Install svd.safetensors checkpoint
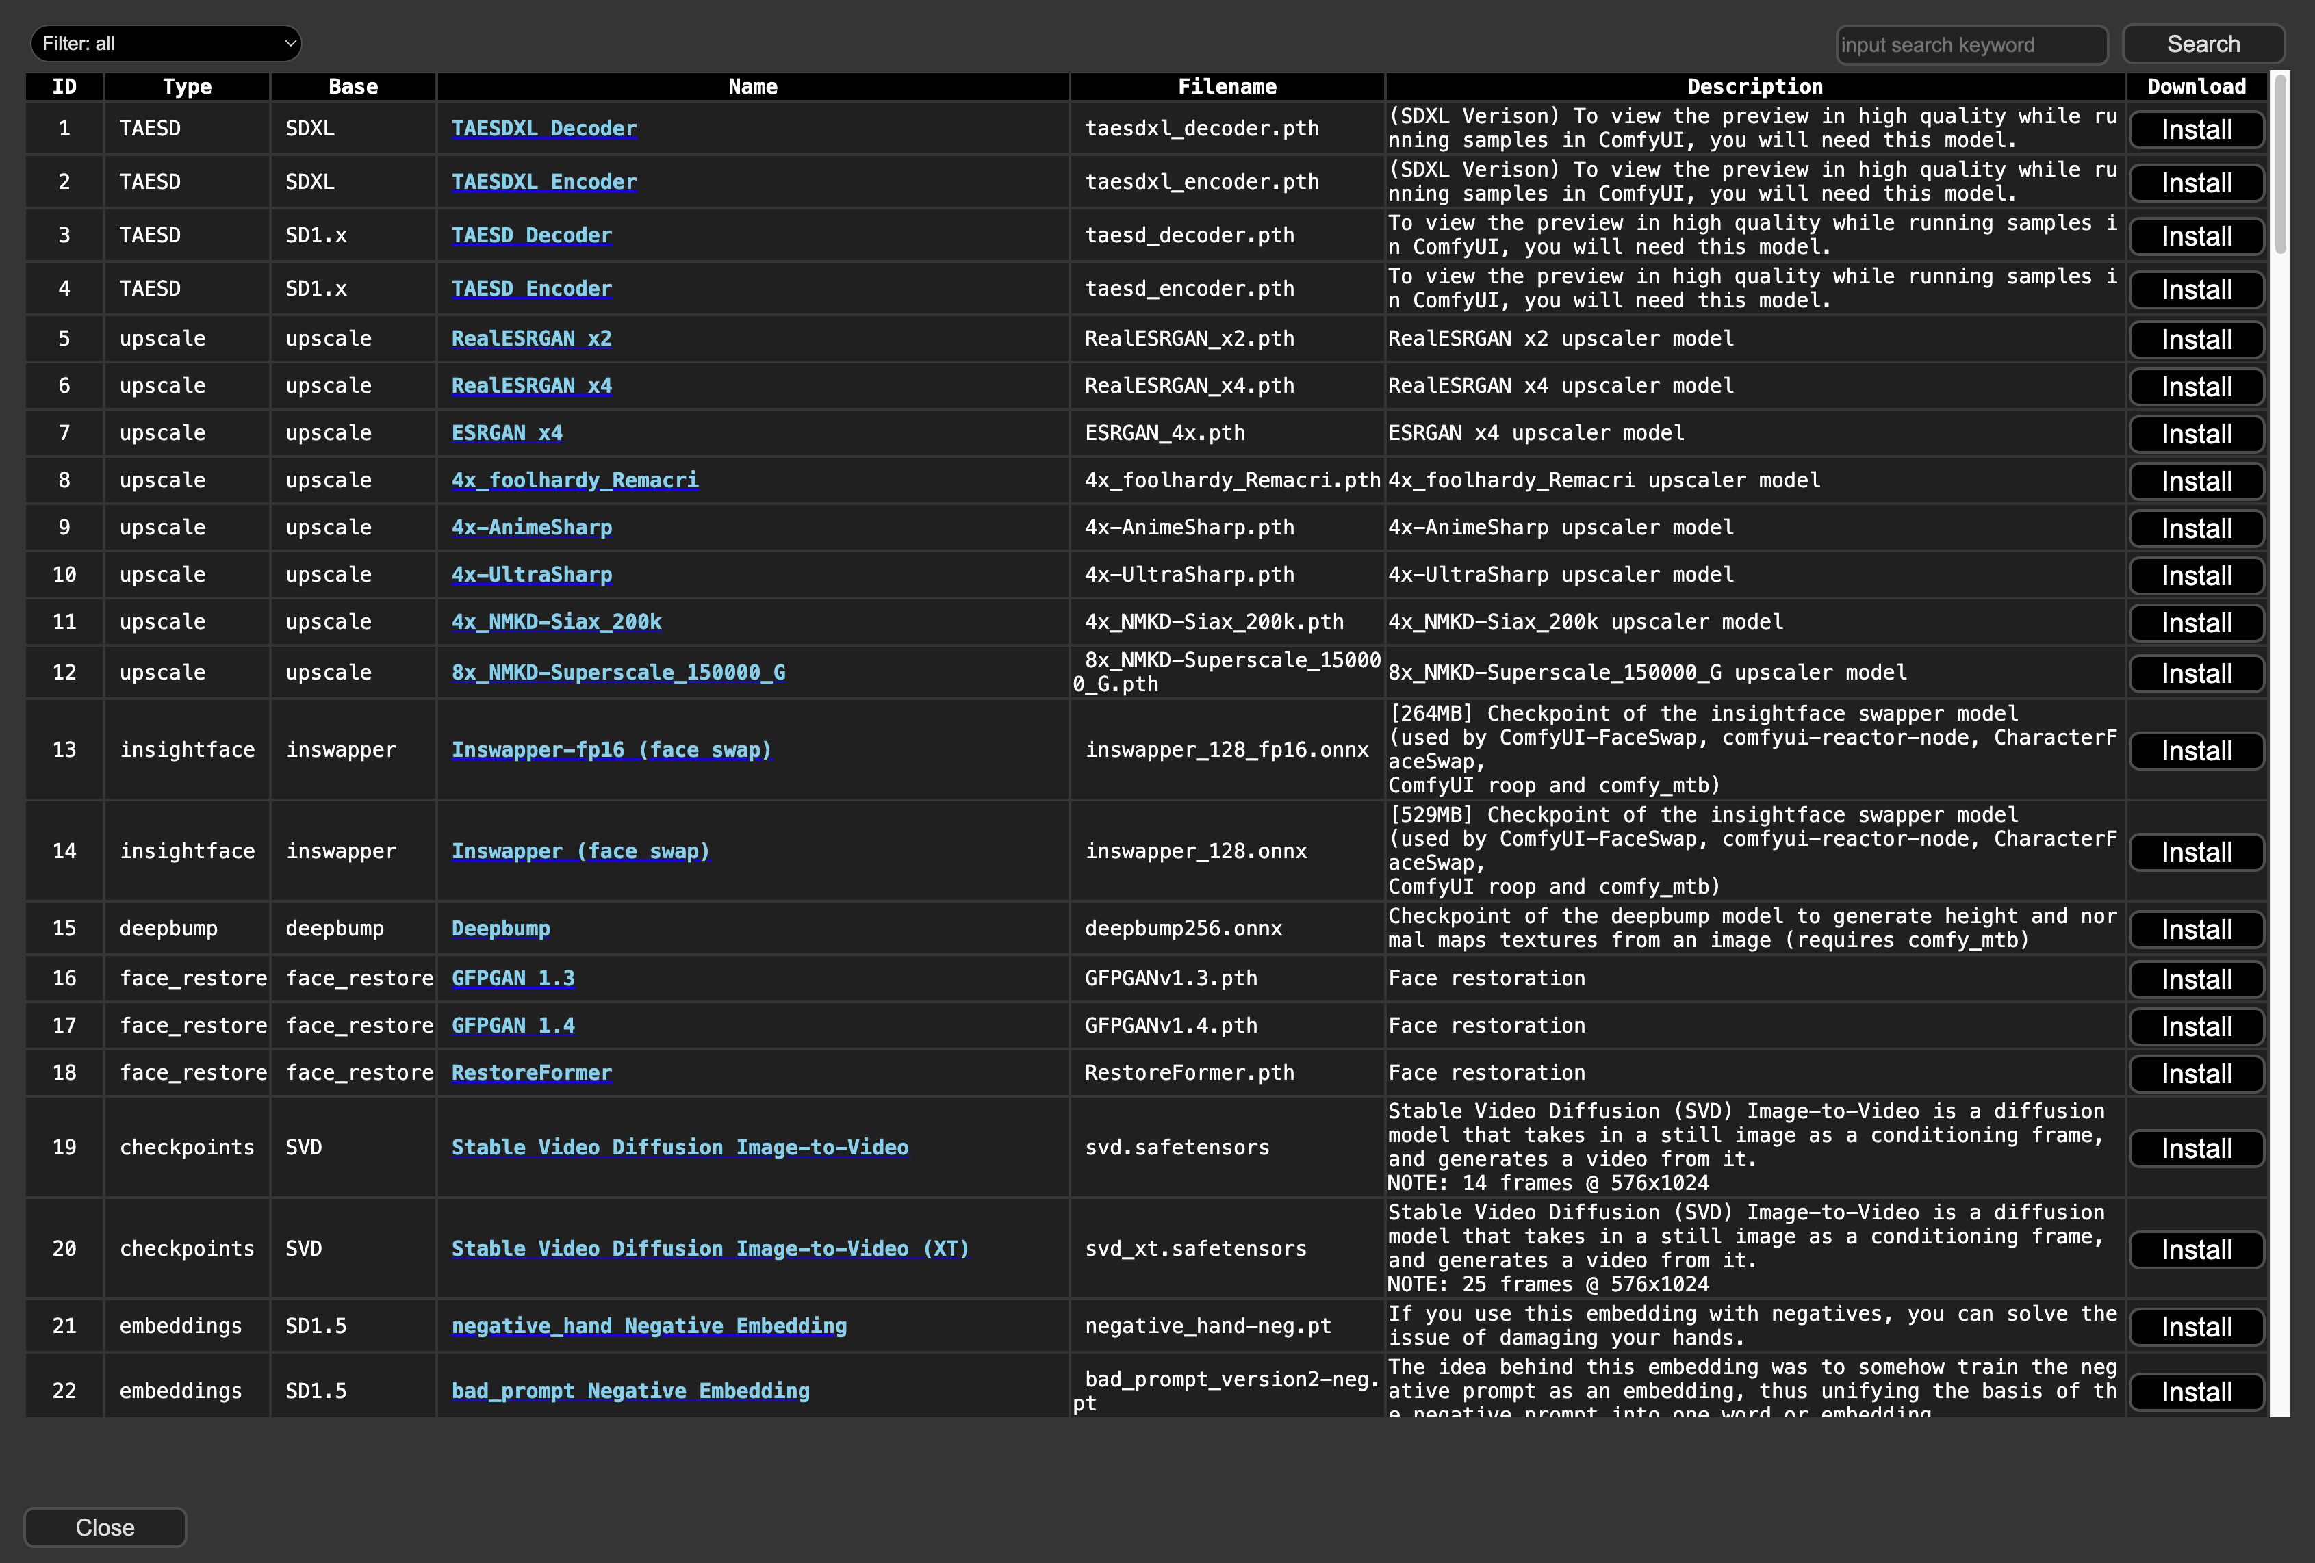This screenshot has width=2315, height=1563. pos(2197,1148)
